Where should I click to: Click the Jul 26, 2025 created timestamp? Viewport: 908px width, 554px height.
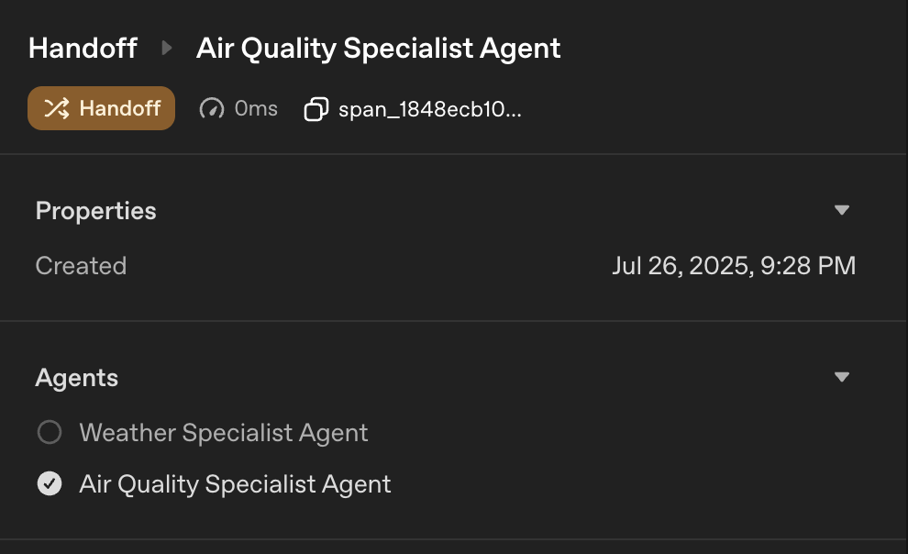(x=733, y=266)
